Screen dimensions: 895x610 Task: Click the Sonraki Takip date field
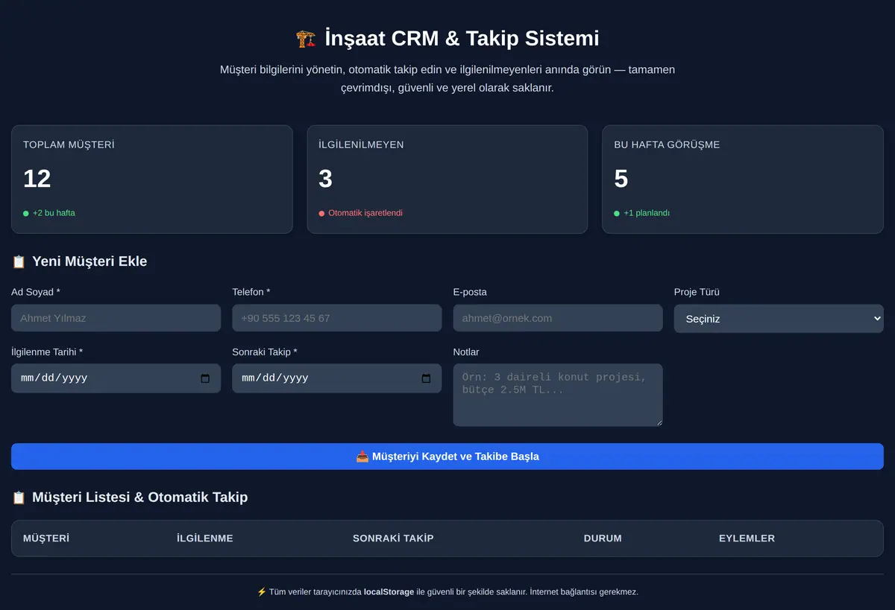point(337,378)
